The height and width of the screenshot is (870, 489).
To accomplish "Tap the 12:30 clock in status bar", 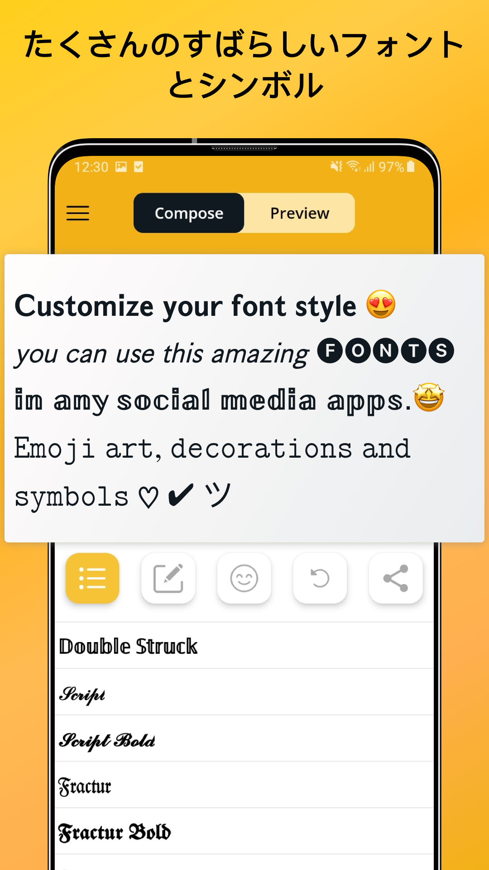I will click(x=91, y=167).
